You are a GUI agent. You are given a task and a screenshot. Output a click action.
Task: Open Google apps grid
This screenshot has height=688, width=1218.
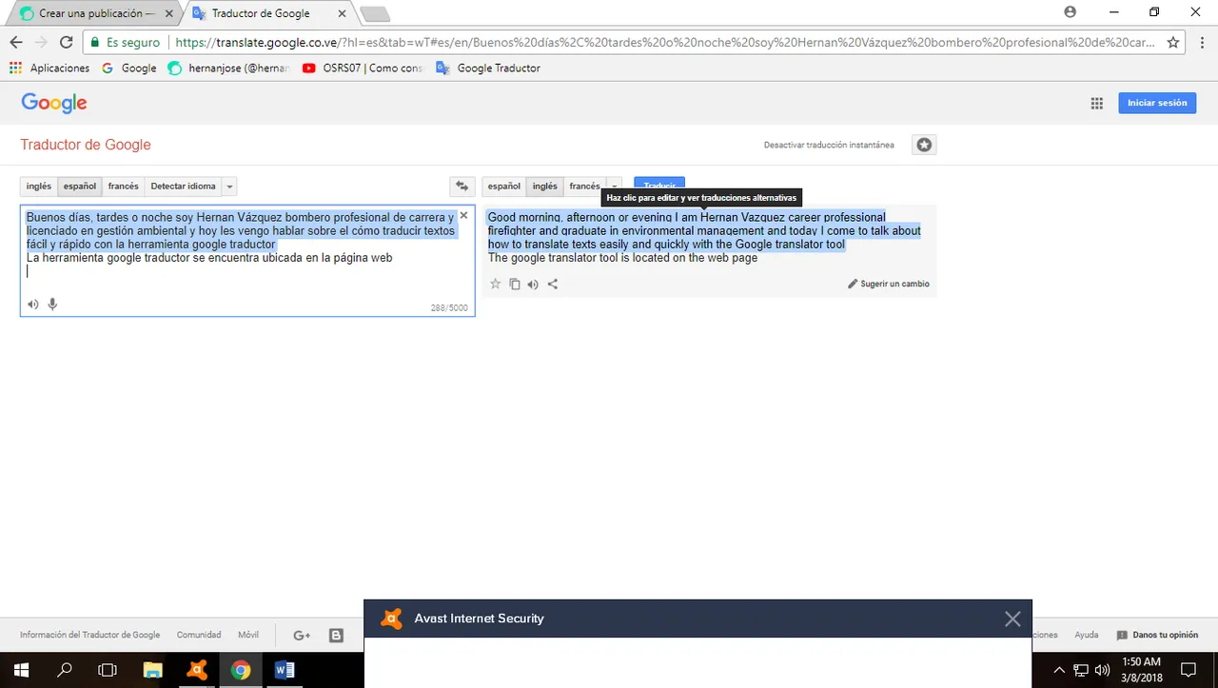(x=1096, y=103)
